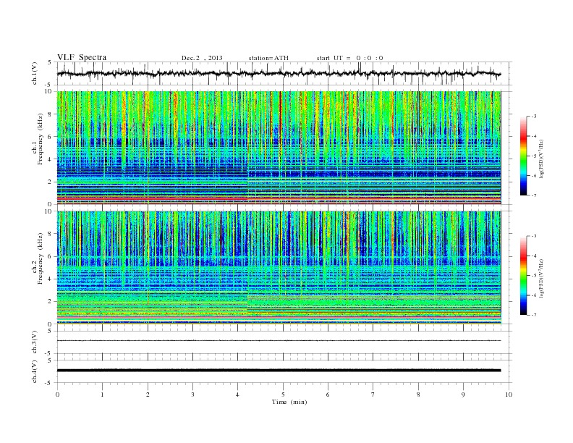Click the "9" tick on the time axis
This screenshot has width=573, height=443.
464,395
